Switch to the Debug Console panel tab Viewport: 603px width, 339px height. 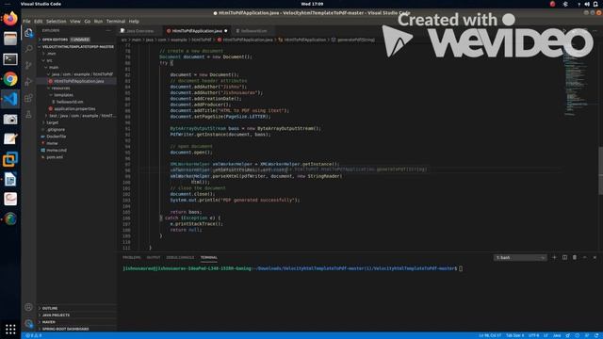(180, 257)
